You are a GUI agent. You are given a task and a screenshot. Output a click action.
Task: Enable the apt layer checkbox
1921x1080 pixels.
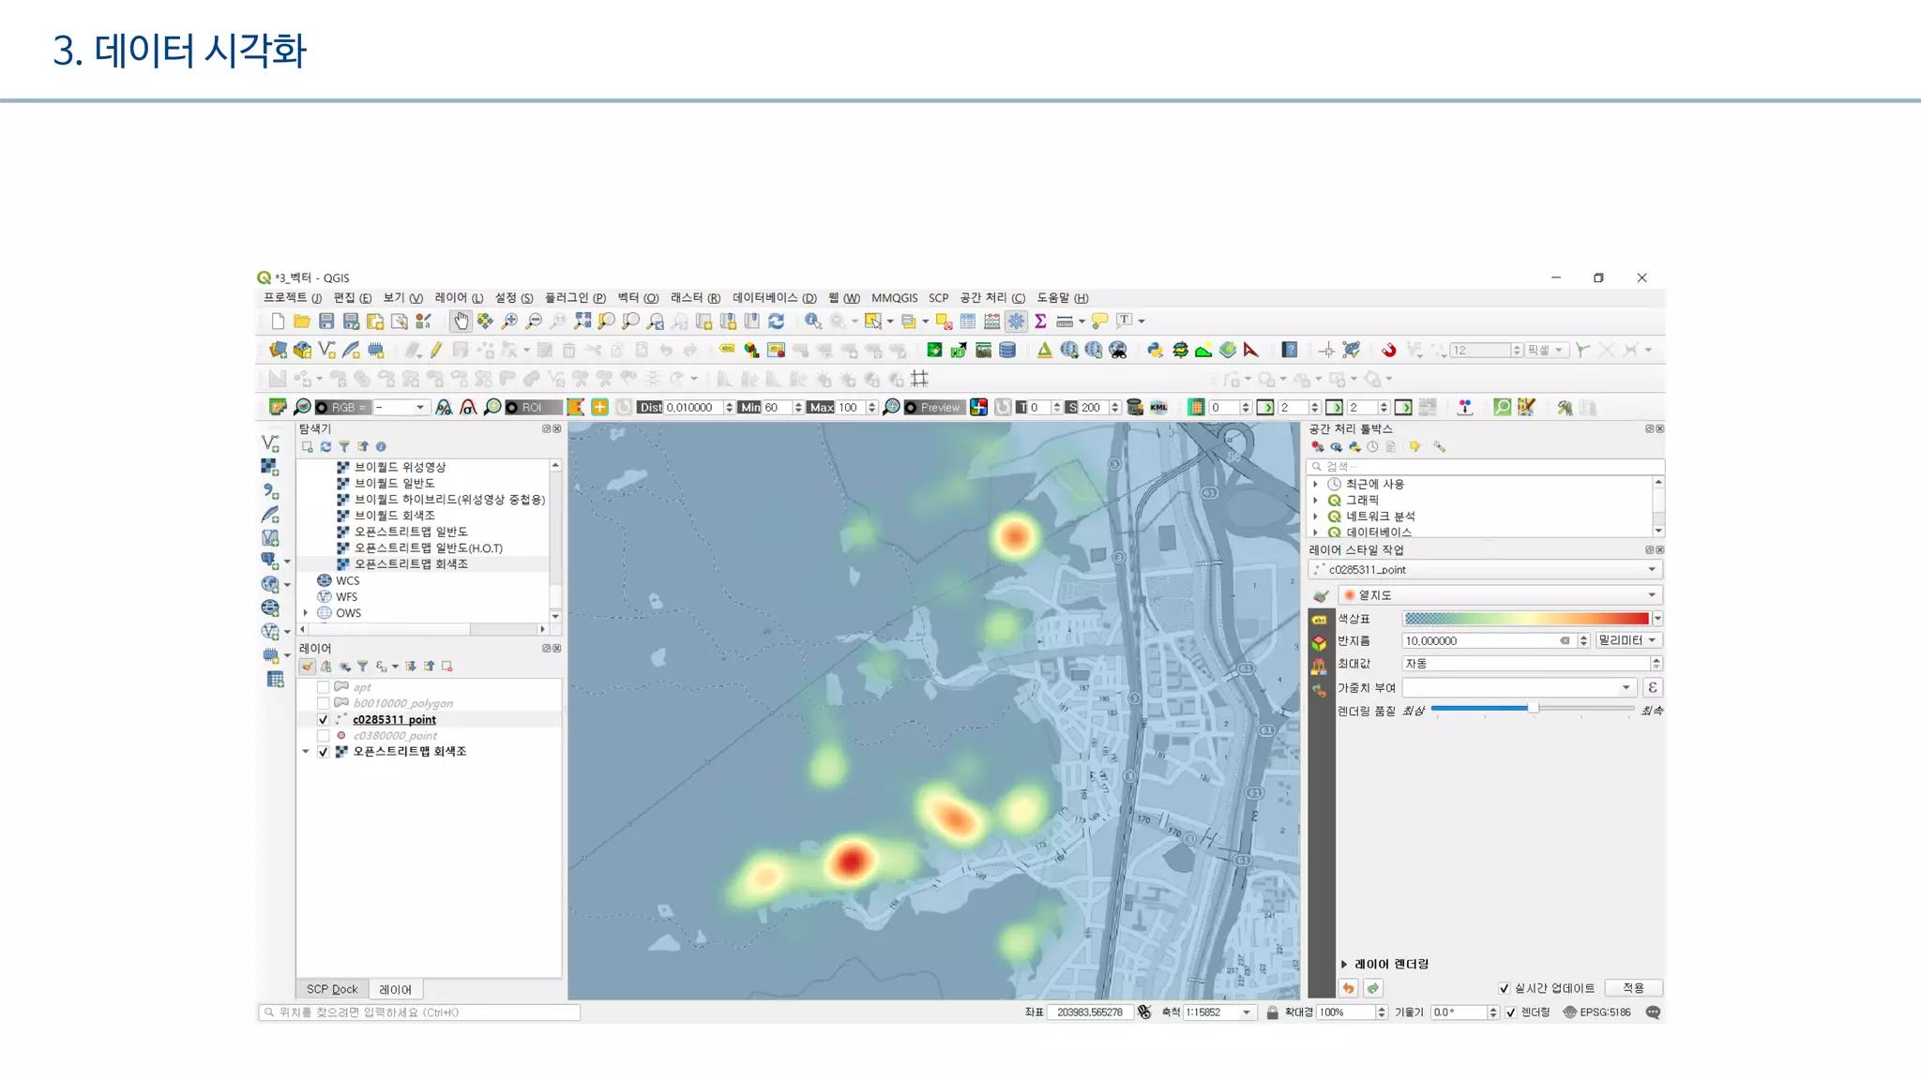click(x=324, y=687)
